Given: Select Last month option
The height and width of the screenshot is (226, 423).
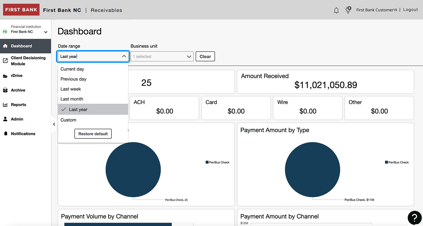Looking at the screenshot, I should [93, 99].
